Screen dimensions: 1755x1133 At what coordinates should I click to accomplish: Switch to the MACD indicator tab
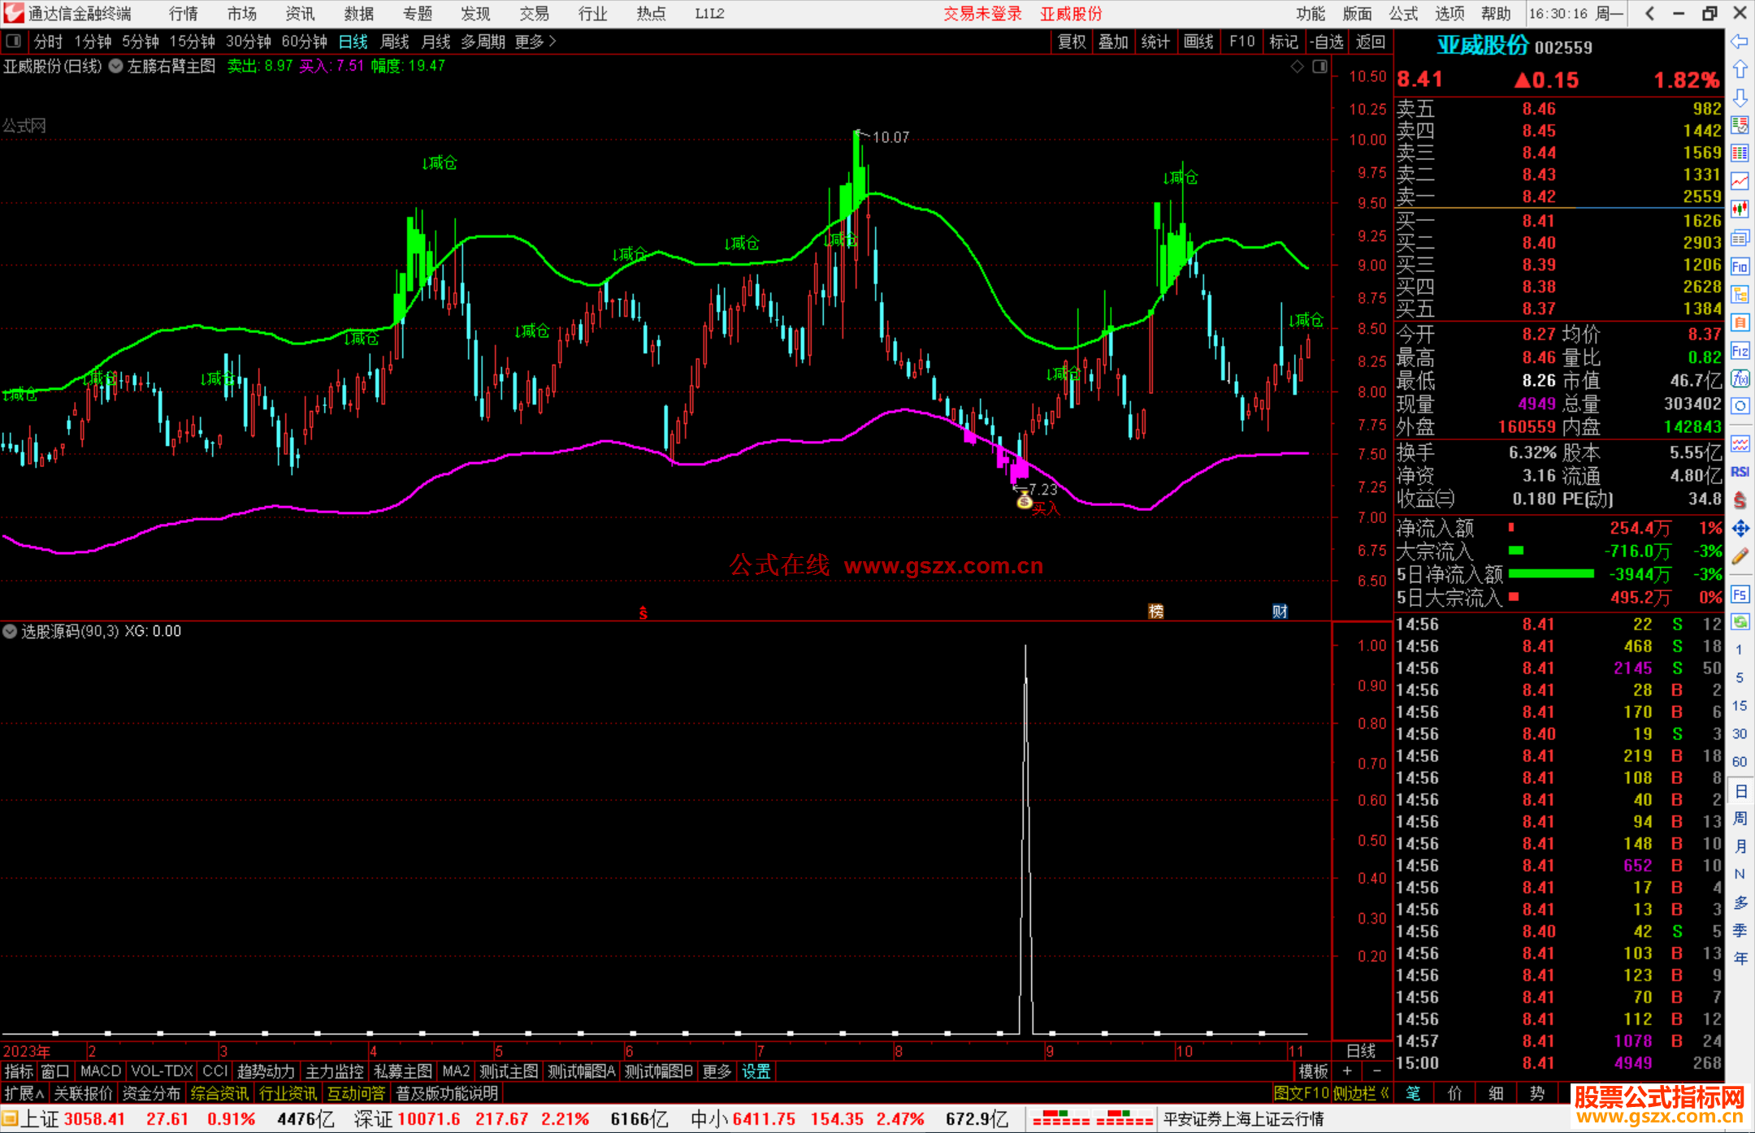[100, 1071]
